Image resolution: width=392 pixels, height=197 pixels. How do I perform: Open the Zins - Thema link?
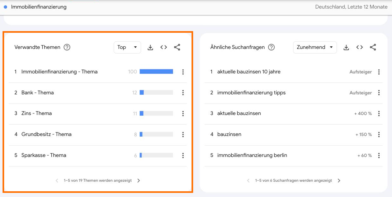37,113
